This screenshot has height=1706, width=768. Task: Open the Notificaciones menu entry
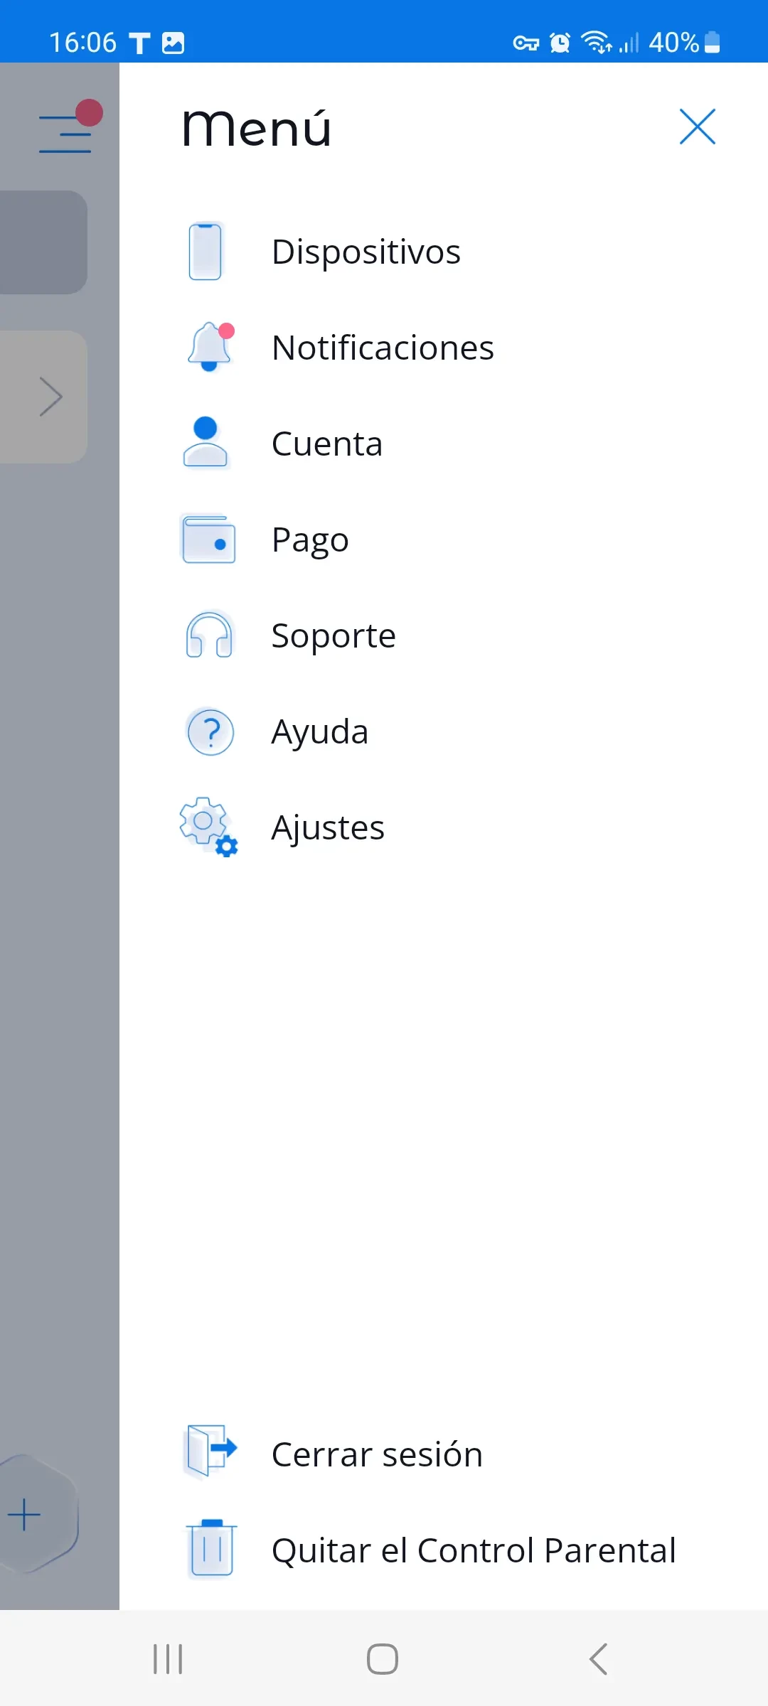[383, 348]
